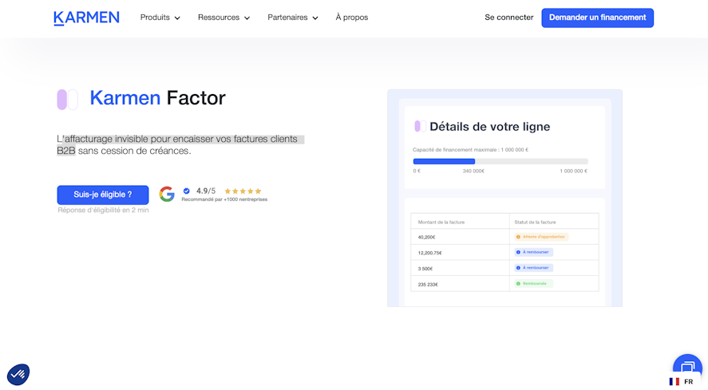Click the Google logo icon
This screenshot has width=708, height=390.
[x=167, y=194]
